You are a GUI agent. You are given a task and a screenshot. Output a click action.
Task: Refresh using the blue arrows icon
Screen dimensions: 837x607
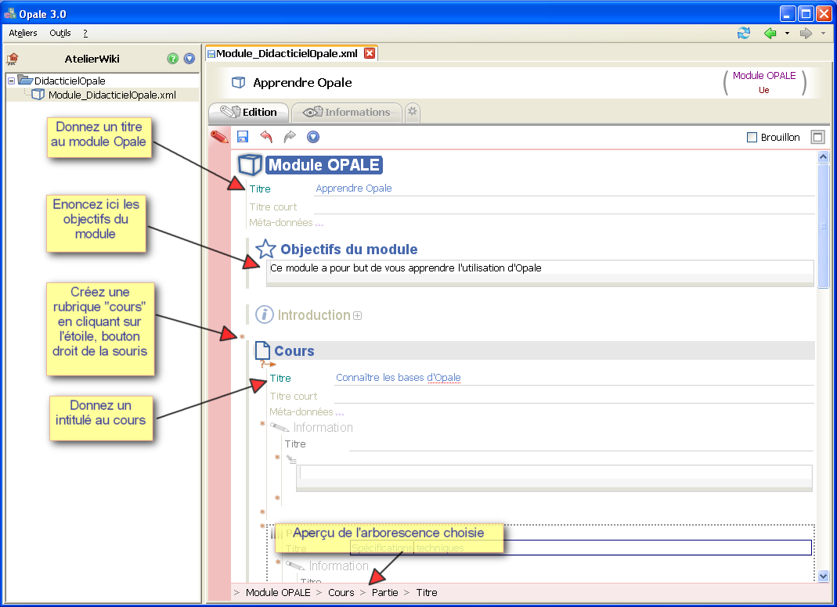[744, 33]
